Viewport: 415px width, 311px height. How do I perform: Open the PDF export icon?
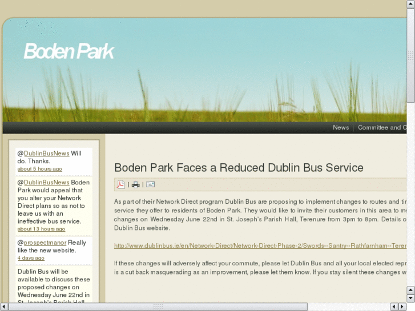pyautogui.click(x=120, y=184)
